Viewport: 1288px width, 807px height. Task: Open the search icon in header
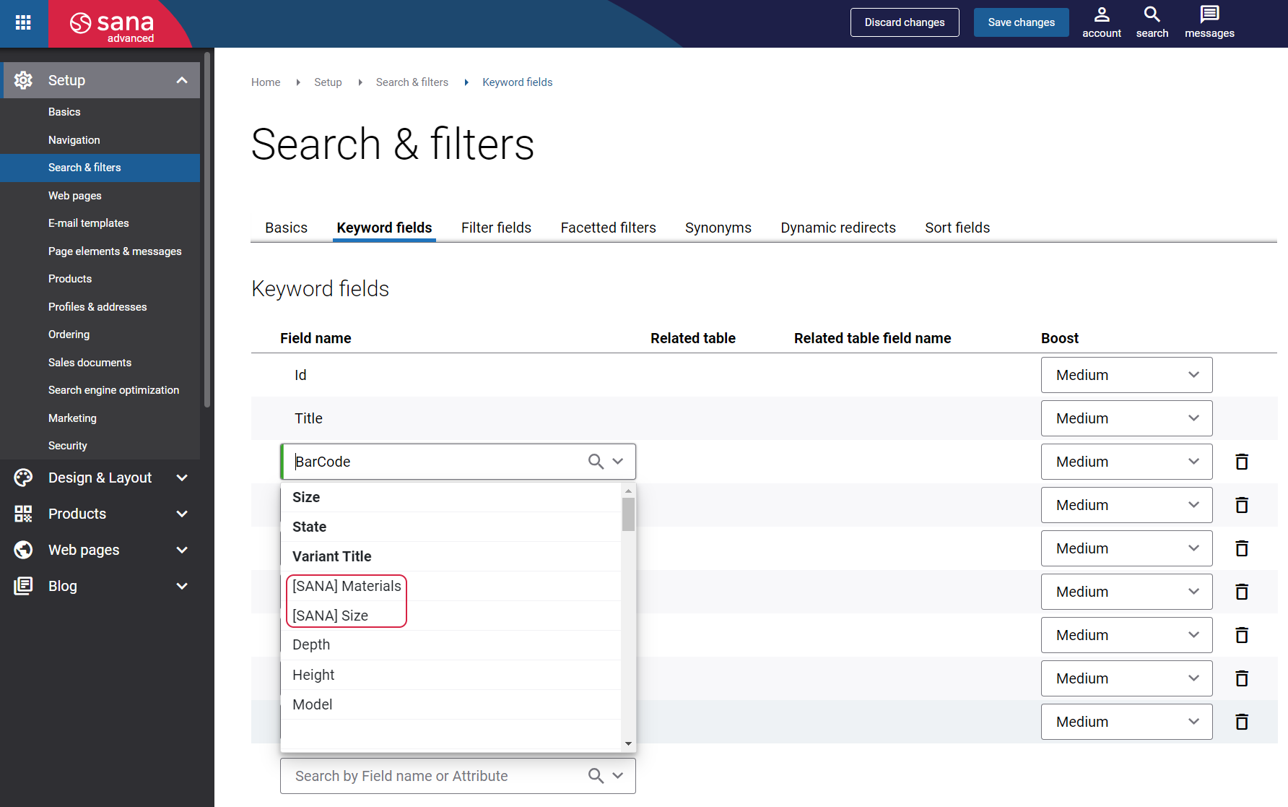[x=1152, y=22]
